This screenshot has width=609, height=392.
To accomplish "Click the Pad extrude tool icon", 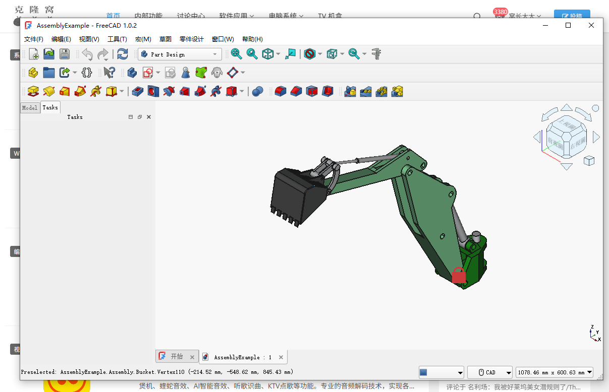I will 33,91.
